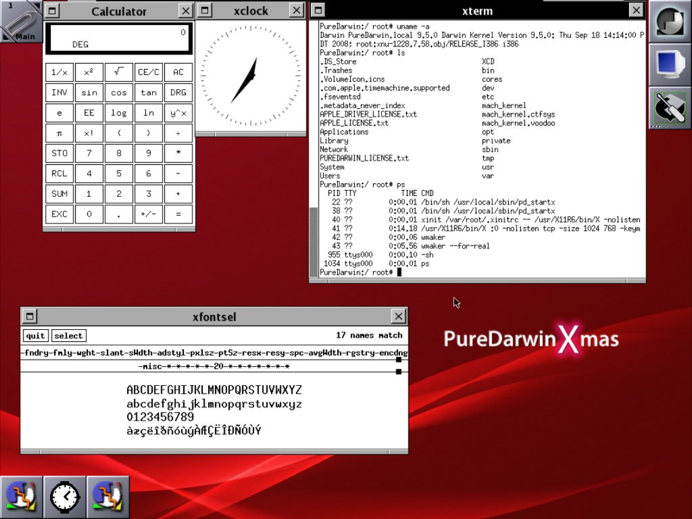The width and height of the screenshot is (692, 519).
Task: Click the divide ÷ key
Action: tap(178, 133)
